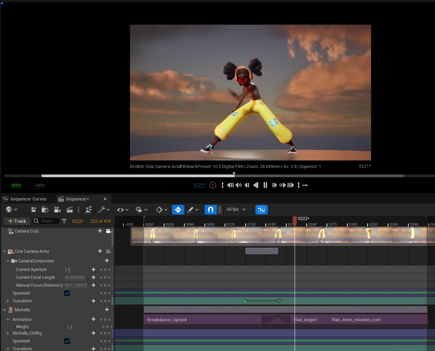Click the Render Movie clapperboard icon
This screenshot has width=435, height=351.
point(69,210)
